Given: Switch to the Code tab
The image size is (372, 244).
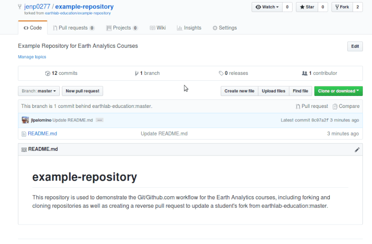Looking at the screenshot, I should click(x=33, y=28).
